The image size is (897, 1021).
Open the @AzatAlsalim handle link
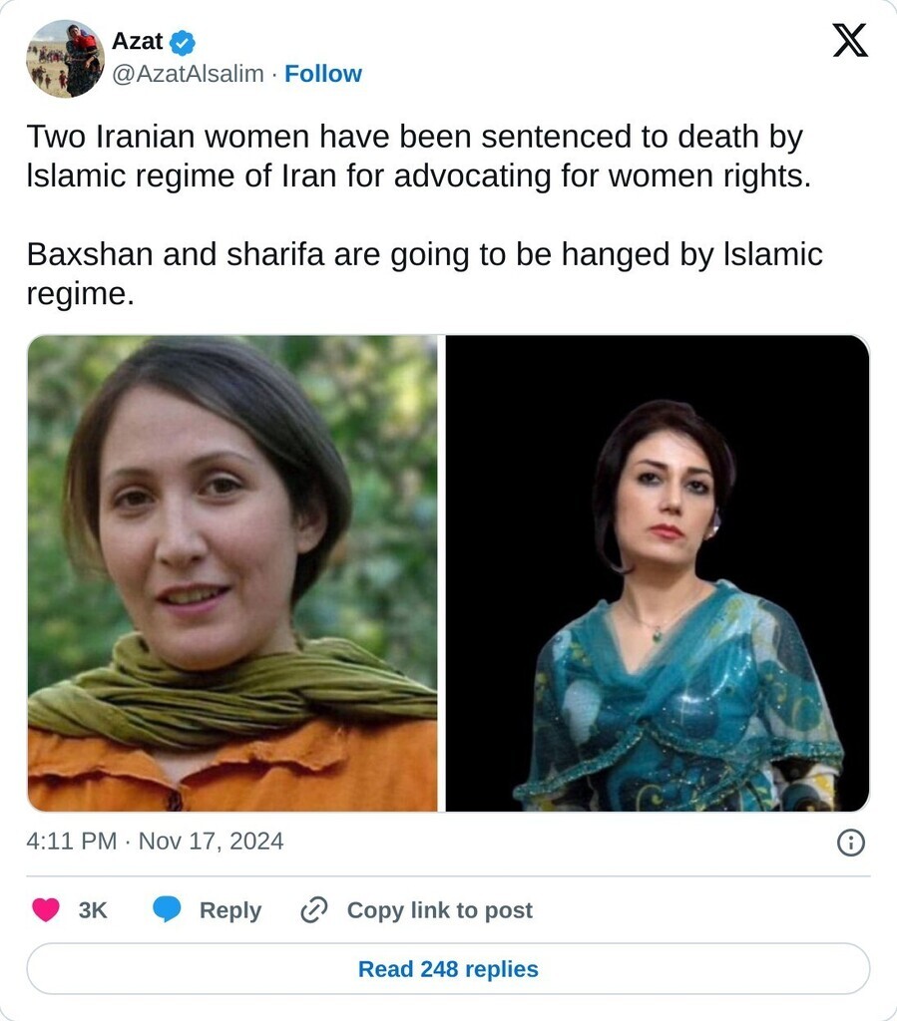188,74
